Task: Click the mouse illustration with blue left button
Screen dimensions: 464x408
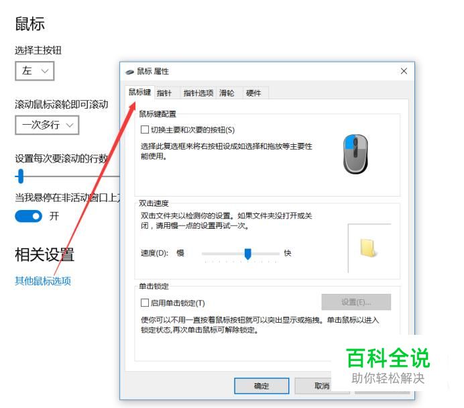Action: tap(355, 154)
